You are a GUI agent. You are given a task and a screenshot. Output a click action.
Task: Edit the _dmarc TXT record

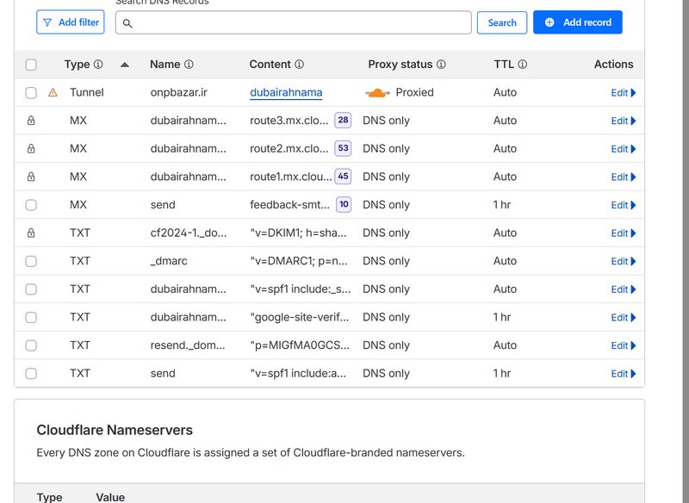point(623,261)
